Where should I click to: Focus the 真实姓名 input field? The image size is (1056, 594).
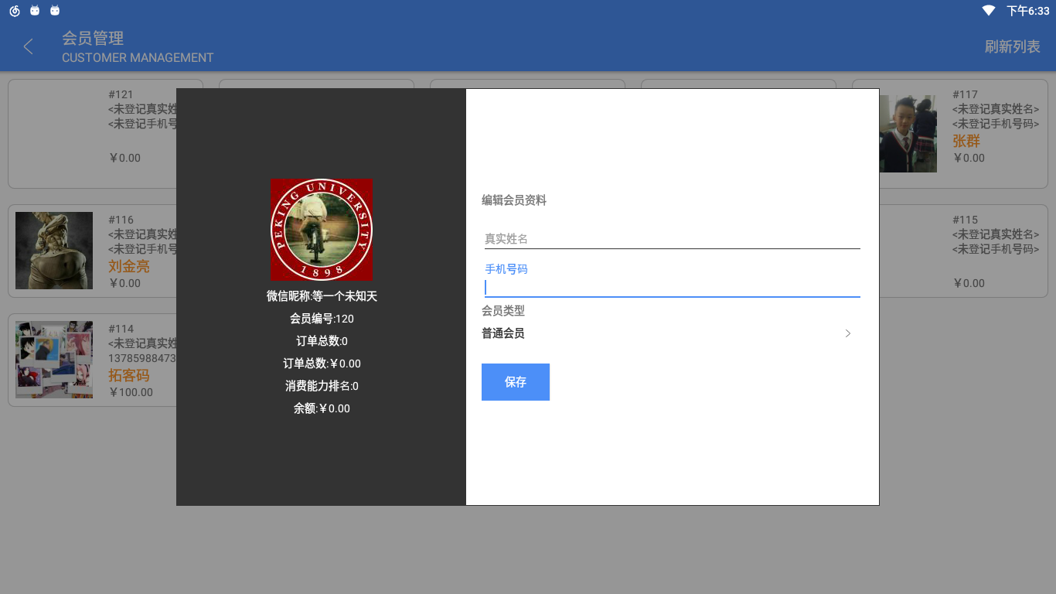pyautogui.click(x=671, y=239)
